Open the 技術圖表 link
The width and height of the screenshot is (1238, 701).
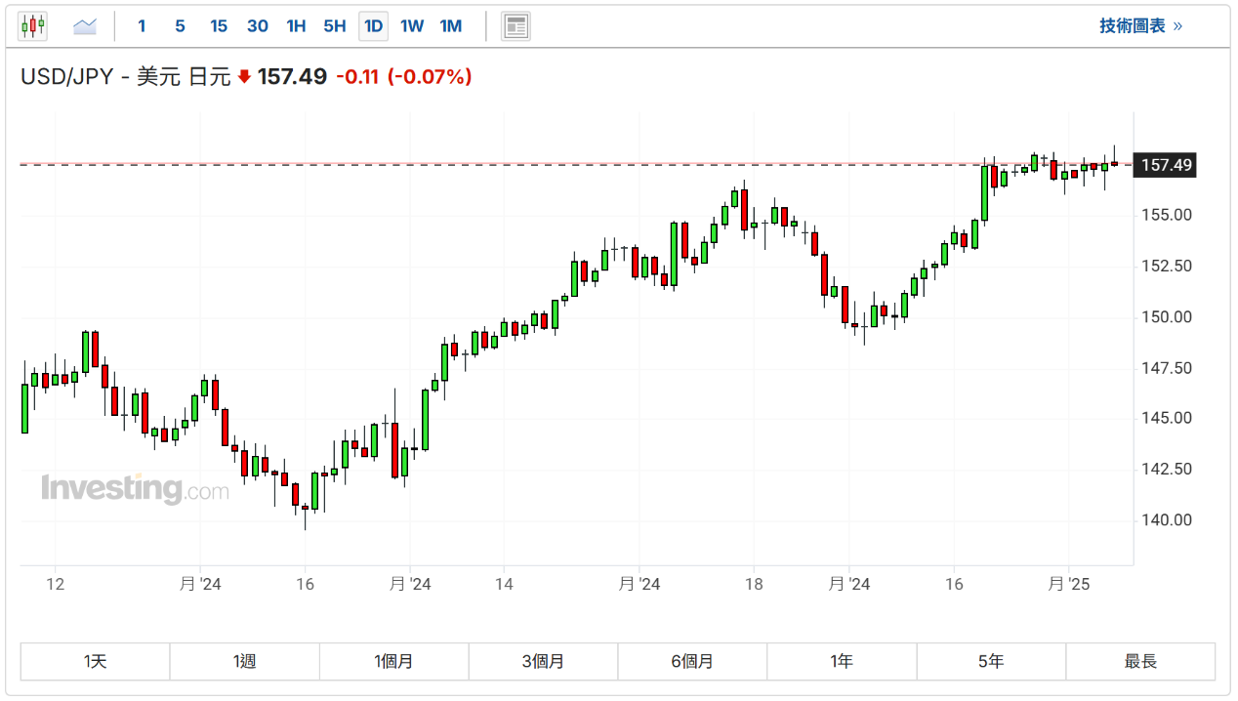[x=1140, y=26]
